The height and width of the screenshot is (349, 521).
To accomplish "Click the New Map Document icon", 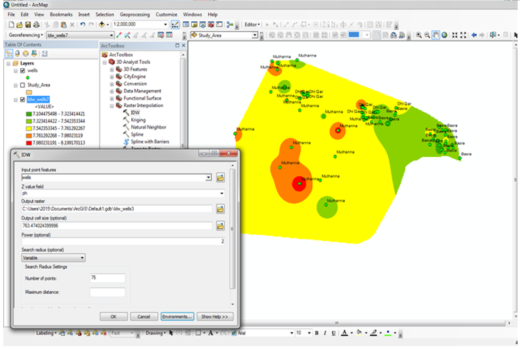I will [12, 25].
